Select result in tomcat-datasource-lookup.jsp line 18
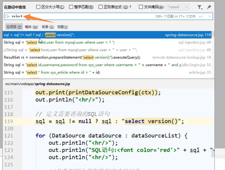 click(107, 57)
